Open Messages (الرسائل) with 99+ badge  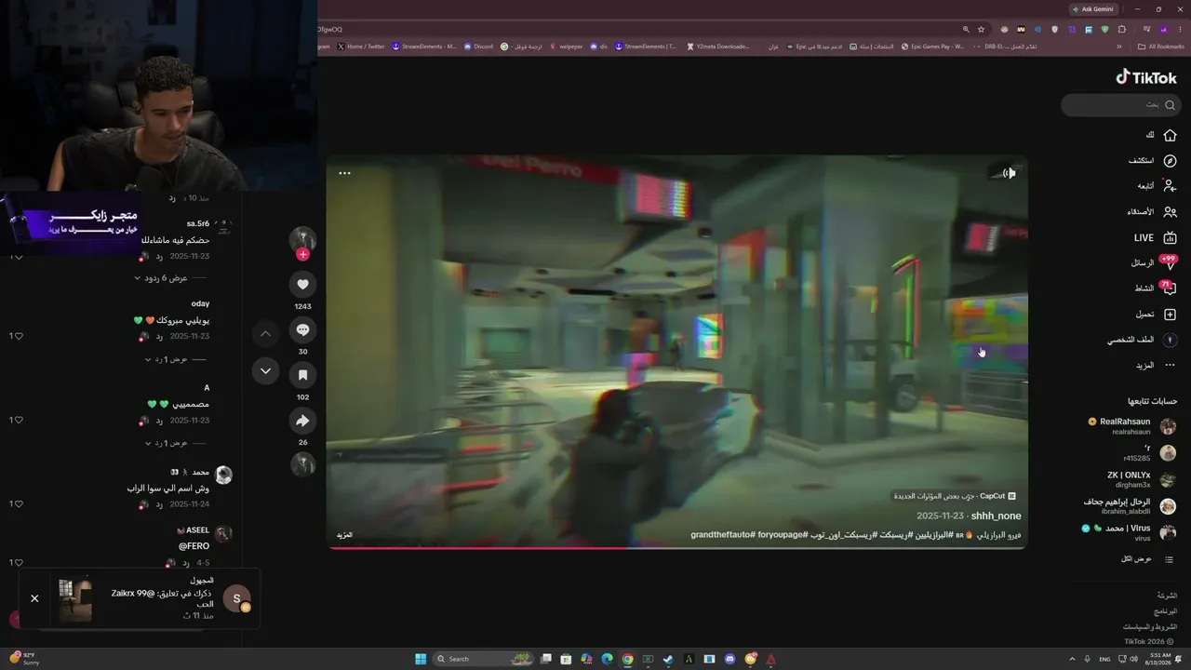(x=1154, y=263)
